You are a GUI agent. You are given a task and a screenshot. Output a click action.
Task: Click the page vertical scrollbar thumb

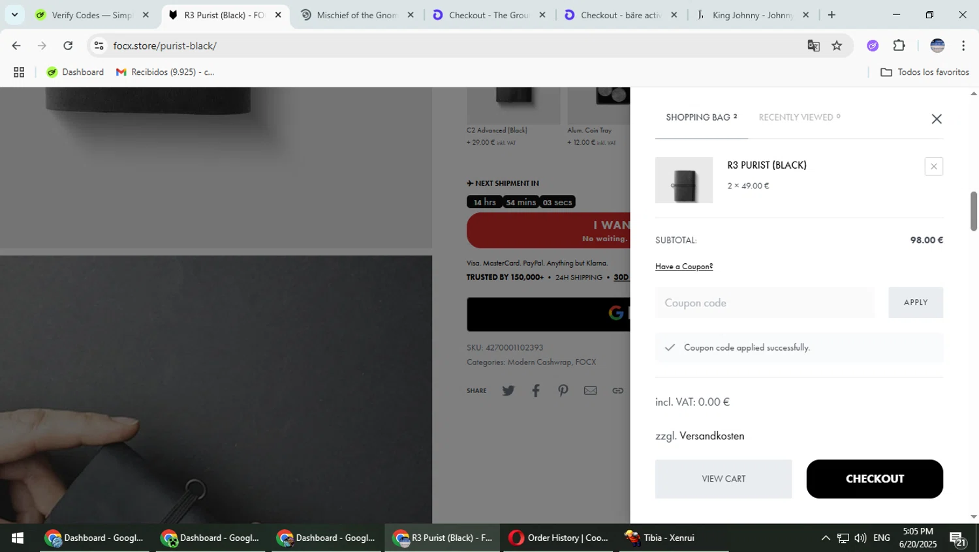point(973,211)
